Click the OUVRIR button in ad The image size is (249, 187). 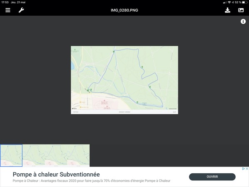pyautogui.click(x=212, y=177)
